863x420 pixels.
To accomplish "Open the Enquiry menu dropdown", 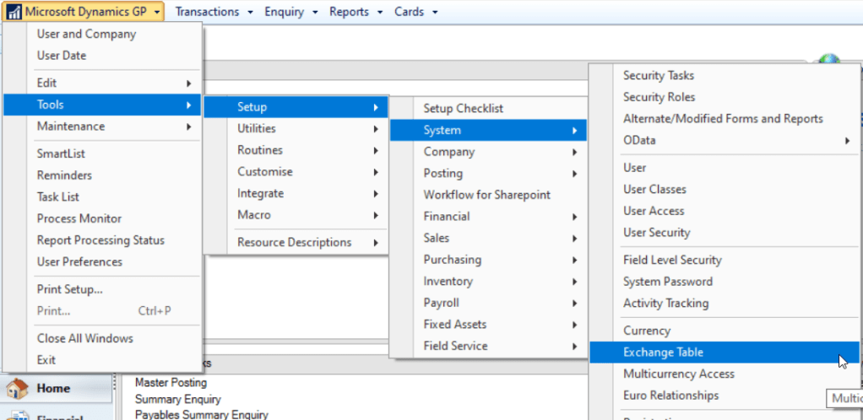I will coord(290,12).
